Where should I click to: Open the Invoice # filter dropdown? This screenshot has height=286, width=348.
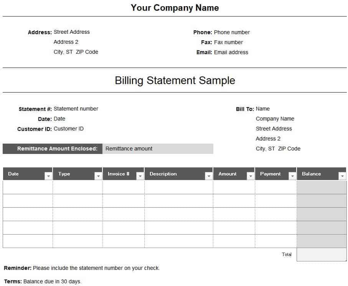tap(140, 176)
